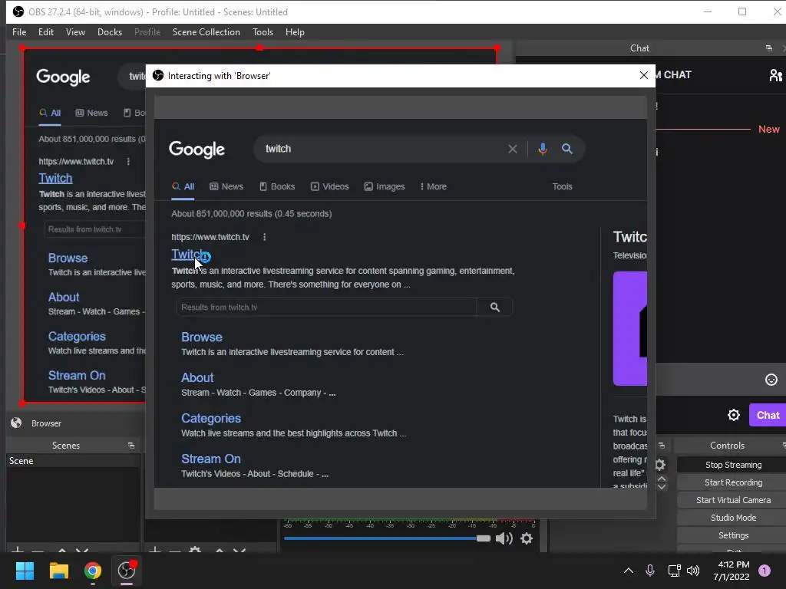786x589 pixels.
Task: Switch to the Books search tab
Action: tap(276, 186)
